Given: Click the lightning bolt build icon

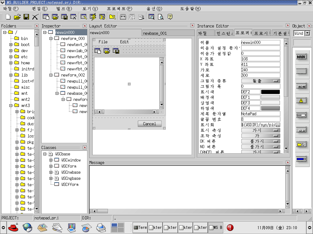Looking at the screenshot, I should tap(93, 17).
